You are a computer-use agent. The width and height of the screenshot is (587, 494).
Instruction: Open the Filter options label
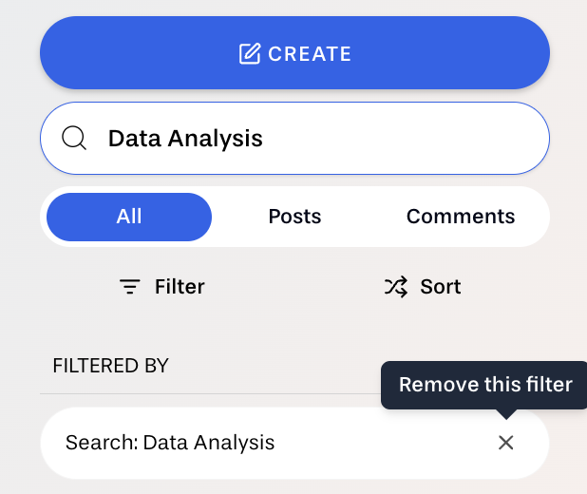pos(180,287)
